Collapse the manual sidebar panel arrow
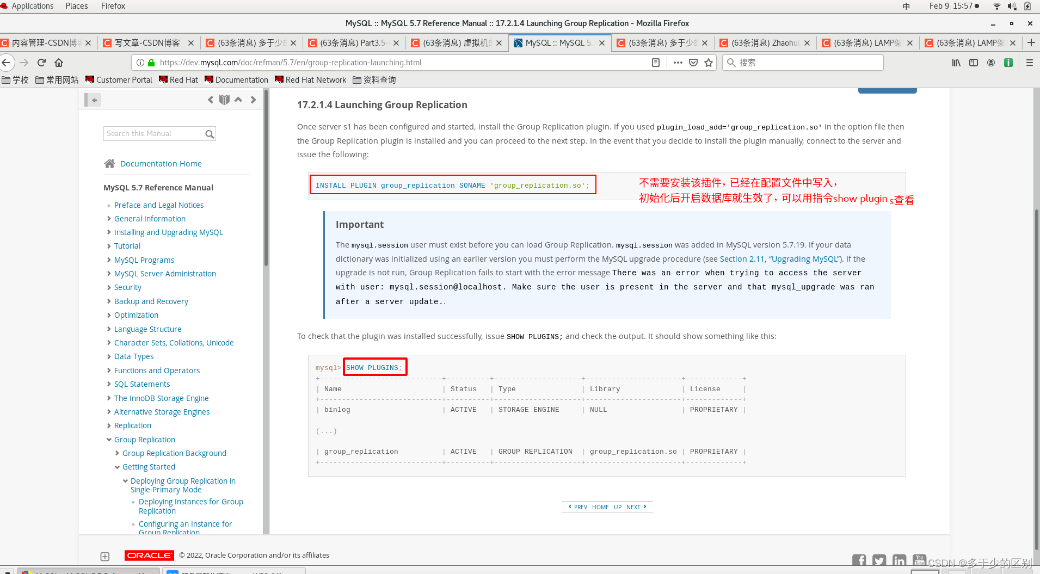 [x=94, y=100]
